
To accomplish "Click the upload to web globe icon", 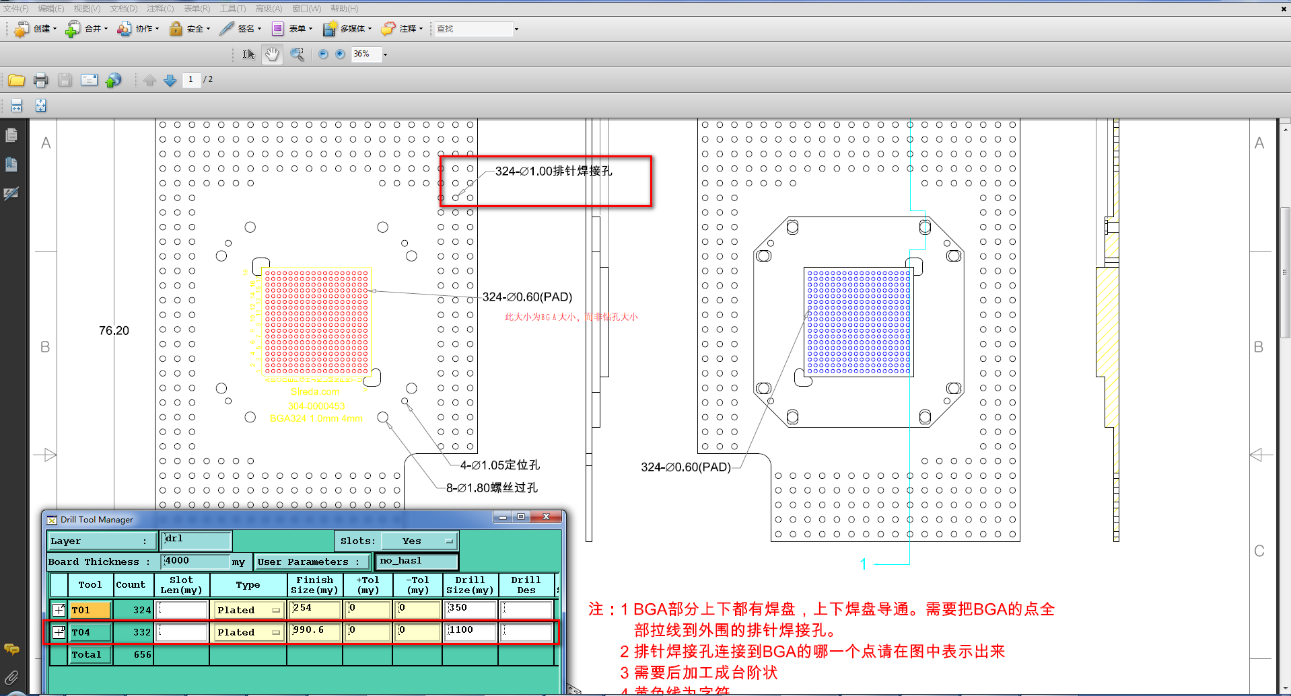I will 113,81.
